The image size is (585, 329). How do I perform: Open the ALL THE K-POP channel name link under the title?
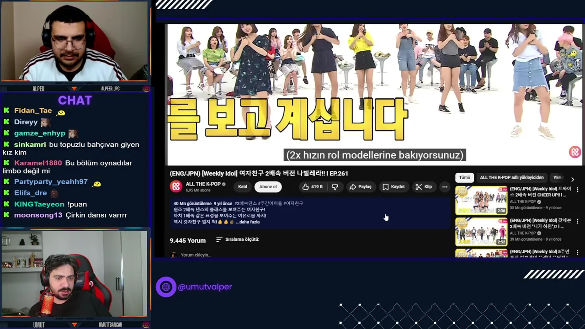point(203,184)
